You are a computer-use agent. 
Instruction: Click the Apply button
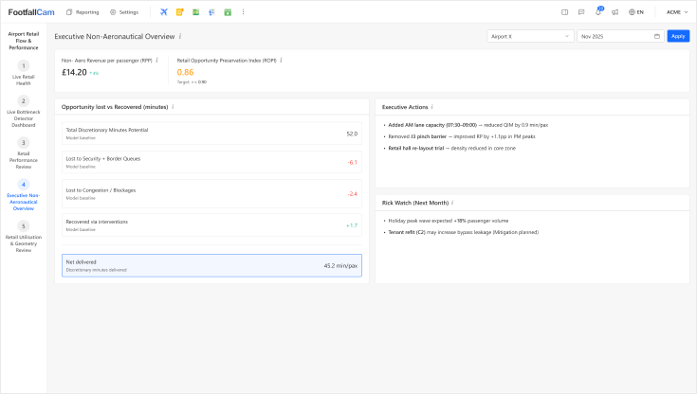click(678, 36)
